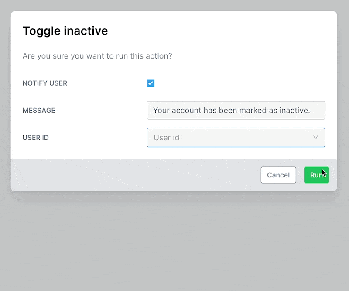Screen dimensions: 349x291
Task: Click empty white area right of Notify checkbox
Action: [240, 83]
